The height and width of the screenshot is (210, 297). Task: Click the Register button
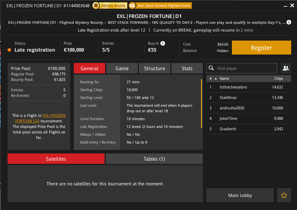point(261,48)
